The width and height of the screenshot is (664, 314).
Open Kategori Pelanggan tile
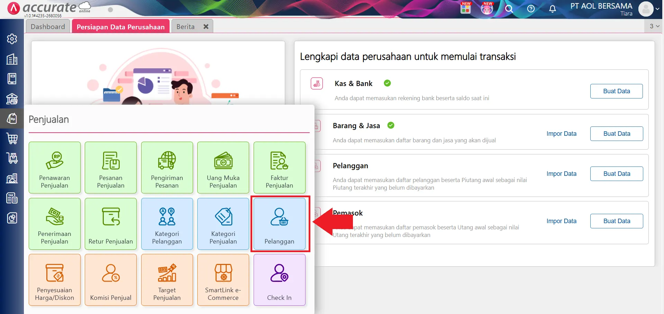(167, 224)
